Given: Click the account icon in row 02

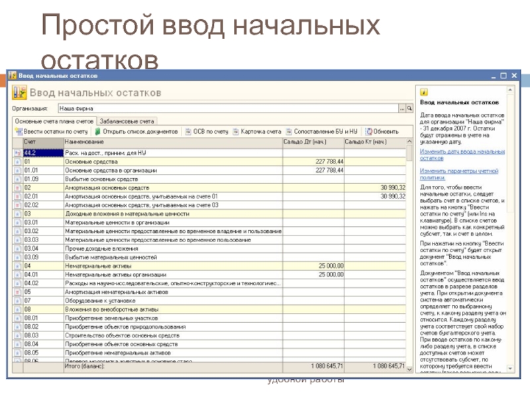Looking at the screenshot, I should click(18, 188).
